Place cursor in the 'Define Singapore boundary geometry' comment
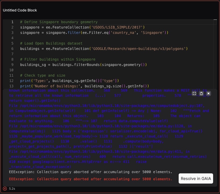 (x=59, y=22)
